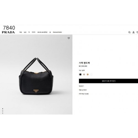Viewport: 138px width, 138px height.
Task: Click the black add-to-cart button
Action: pos(108,81)
